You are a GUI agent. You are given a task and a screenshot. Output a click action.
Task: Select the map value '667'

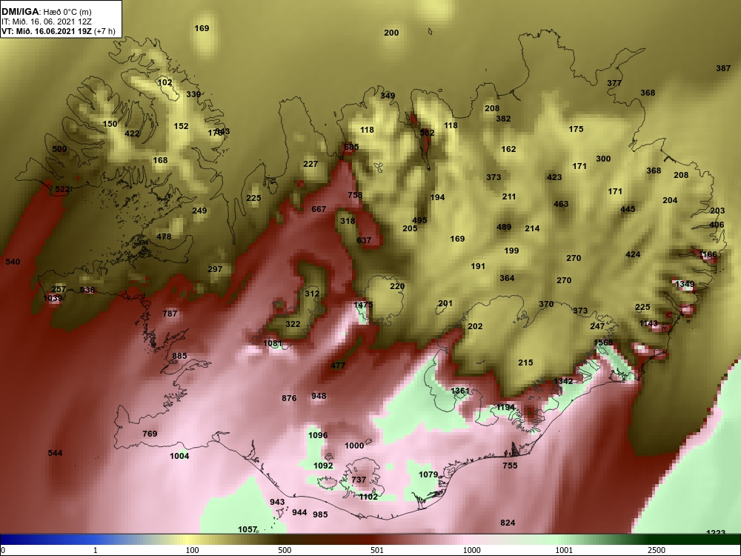click(x=319, y=209)
